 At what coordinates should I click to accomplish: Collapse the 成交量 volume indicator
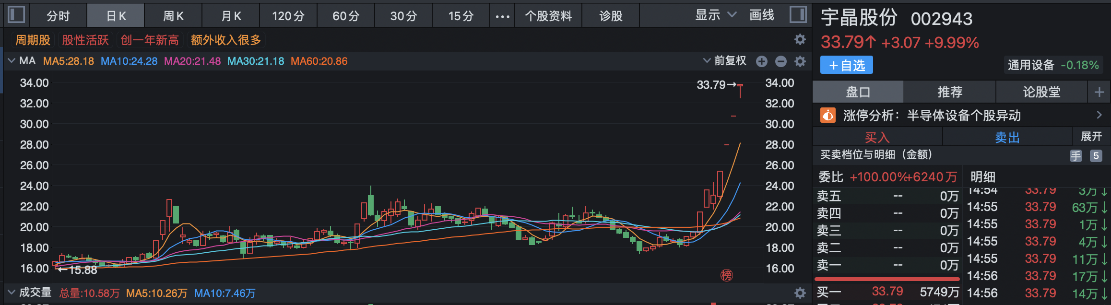click(x=12, y=293)
